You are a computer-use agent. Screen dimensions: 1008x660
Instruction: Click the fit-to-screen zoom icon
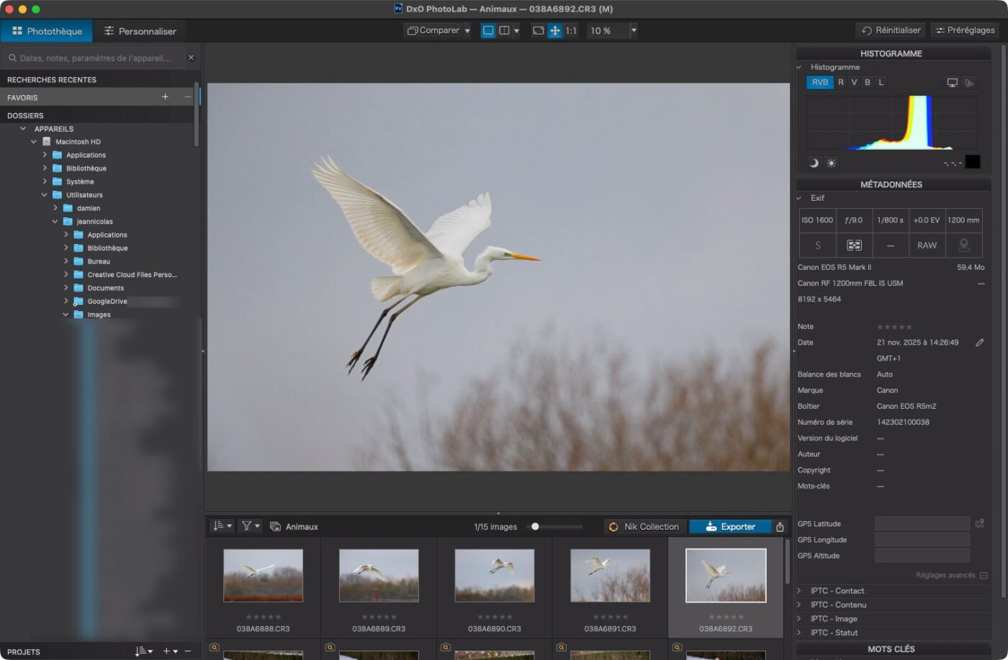tap(538, 31)
